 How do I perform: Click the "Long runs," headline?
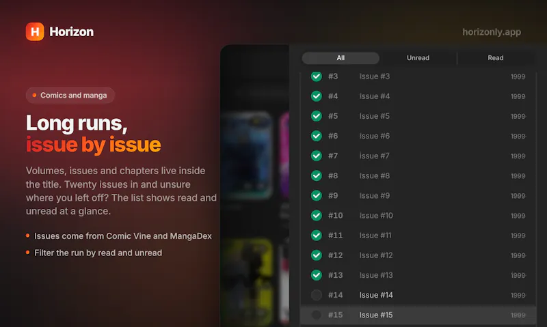77,124
